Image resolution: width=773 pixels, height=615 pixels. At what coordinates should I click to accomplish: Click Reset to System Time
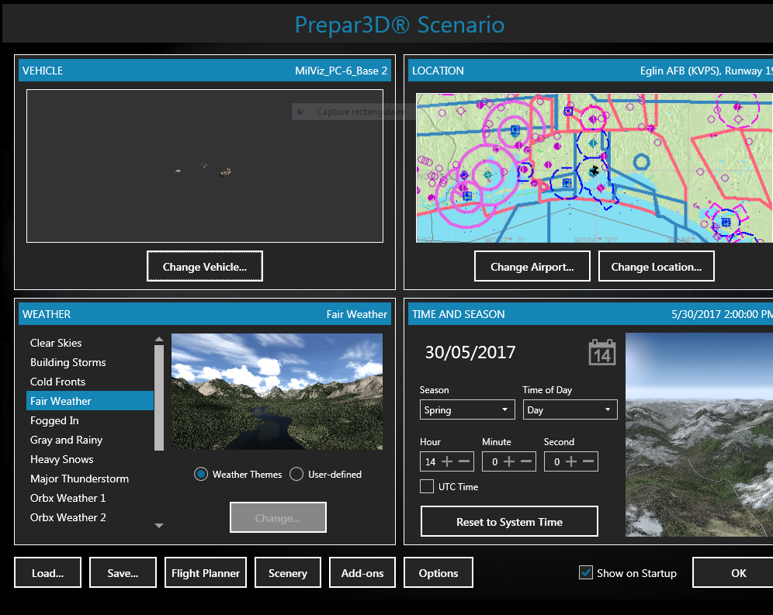509,521
